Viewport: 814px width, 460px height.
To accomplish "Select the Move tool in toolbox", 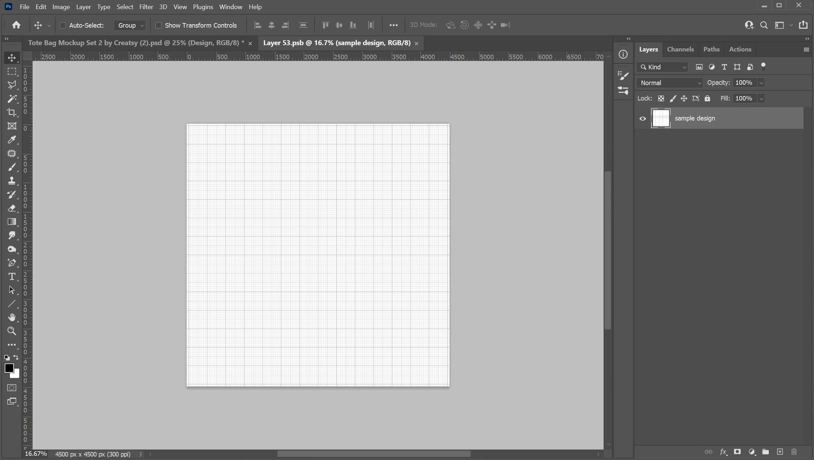I will click(x=12, y=58).
